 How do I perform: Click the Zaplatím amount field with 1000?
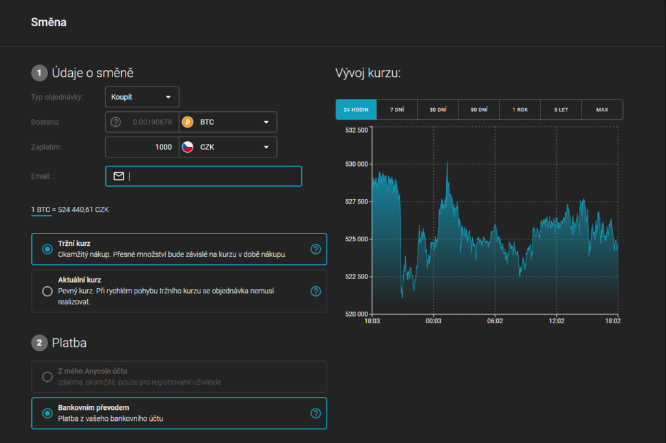point(141,147)
